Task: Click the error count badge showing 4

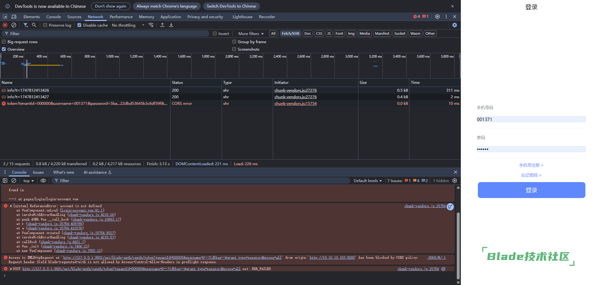Action: [417, 17]
